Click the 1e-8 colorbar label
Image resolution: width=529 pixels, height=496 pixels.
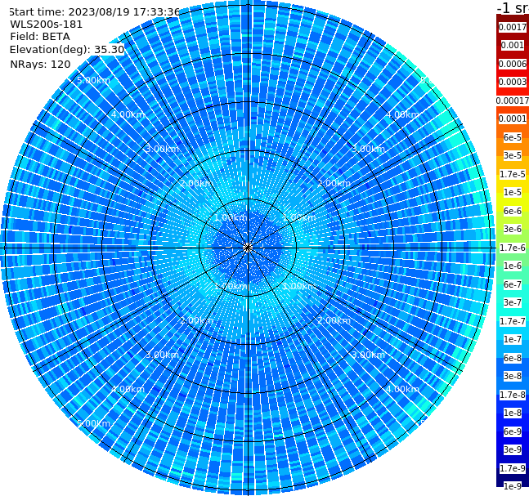tap(513, 413)
